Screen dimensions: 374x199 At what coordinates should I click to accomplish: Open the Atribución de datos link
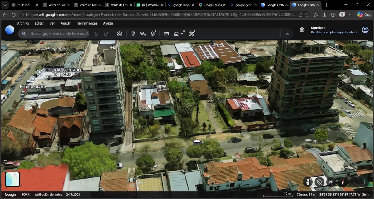click(48, 194)
